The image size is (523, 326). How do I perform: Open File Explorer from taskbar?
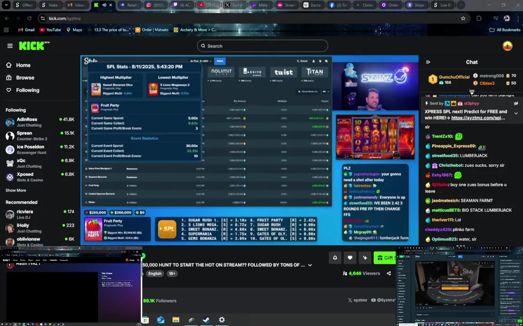(176, 320)
